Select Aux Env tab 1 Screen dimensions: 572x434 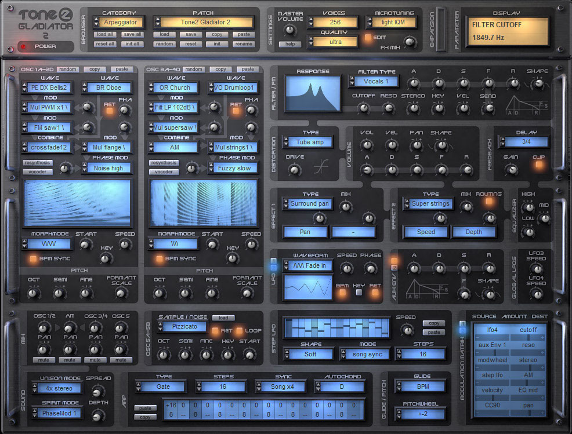394,261
